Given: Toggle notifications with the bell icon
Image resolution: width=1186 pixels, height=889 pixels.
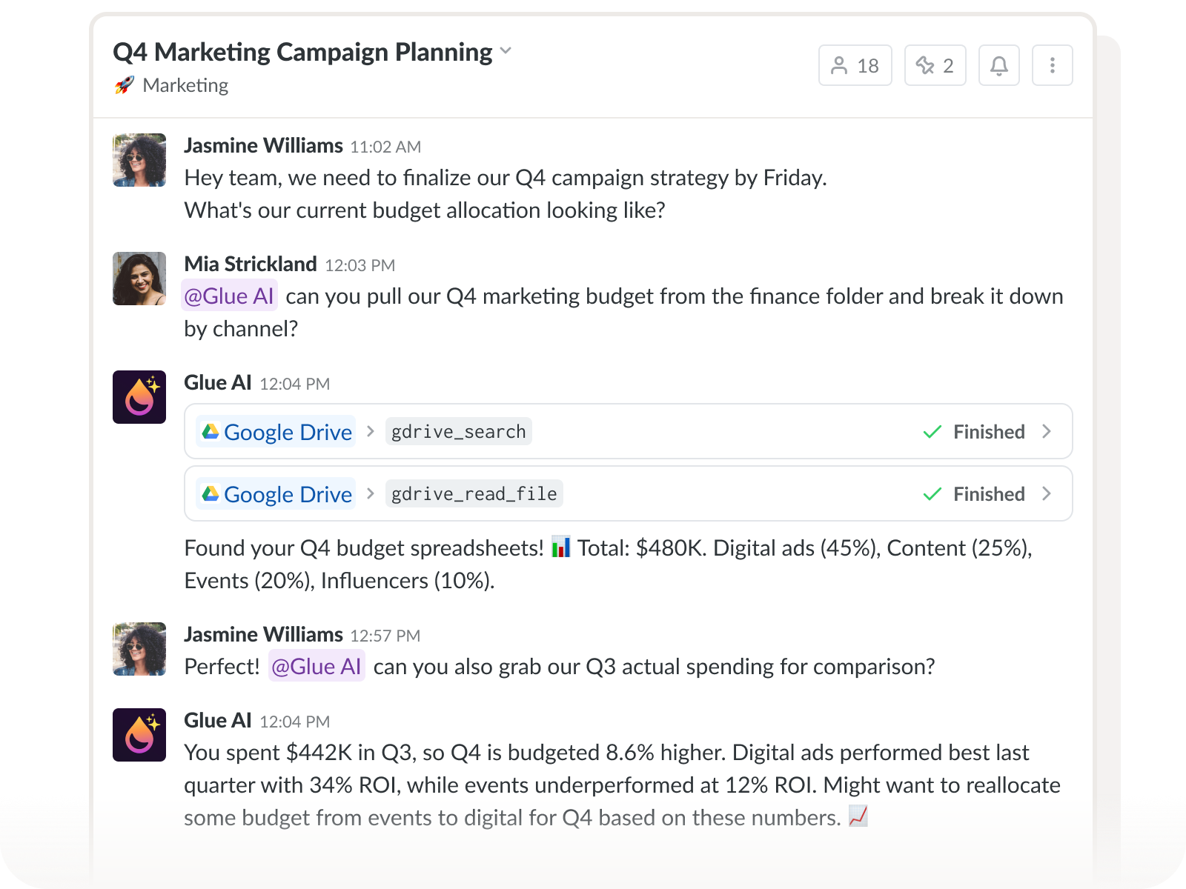Looking at the screenshot, I should point(998,66).
